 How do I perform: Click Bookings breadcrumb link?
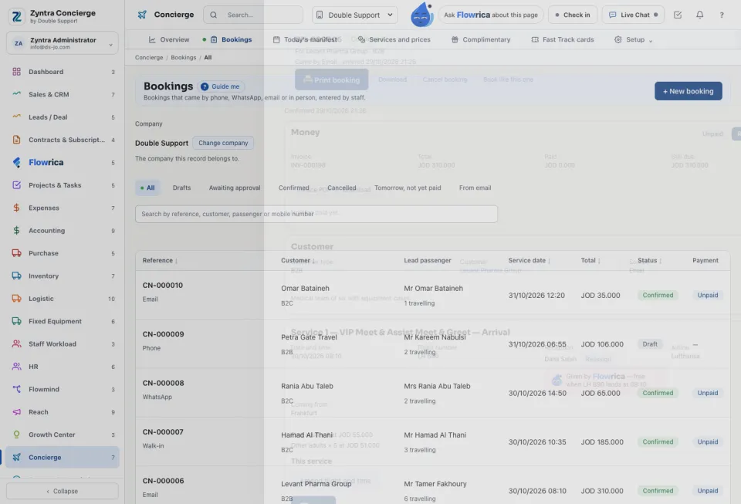pos(184,57)
